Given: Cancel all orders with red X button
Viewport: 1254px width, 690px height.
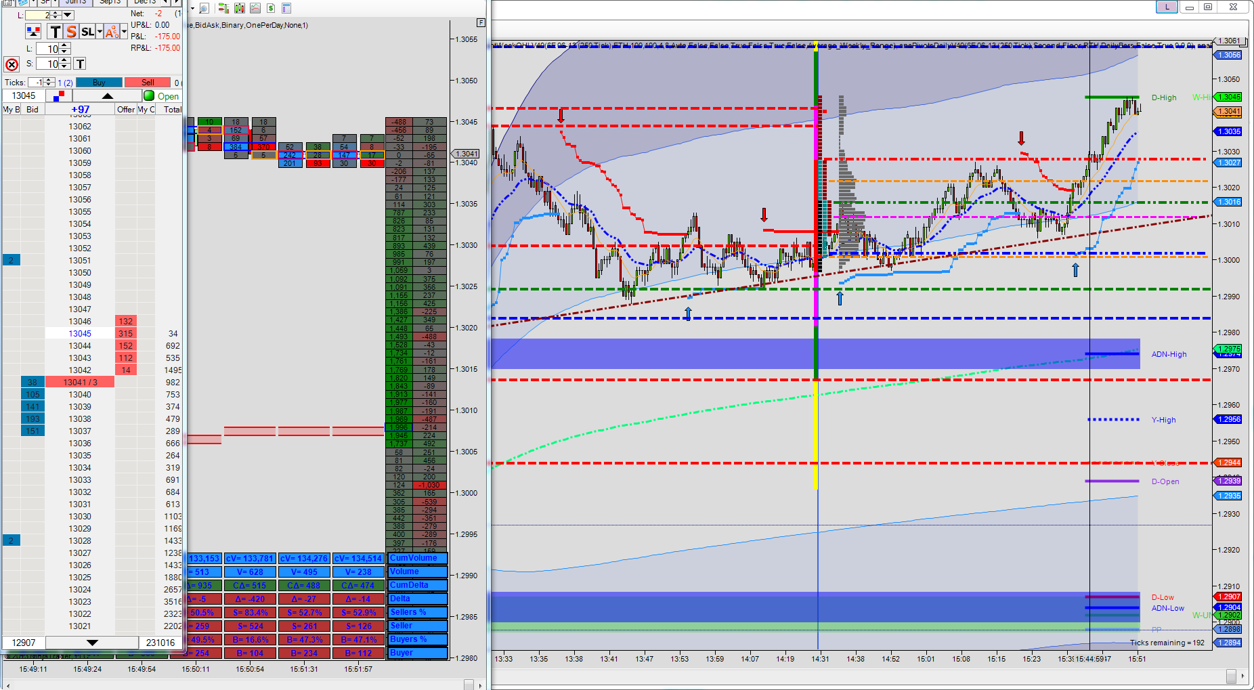Looking at the screenshot, I should click(12, 64).
